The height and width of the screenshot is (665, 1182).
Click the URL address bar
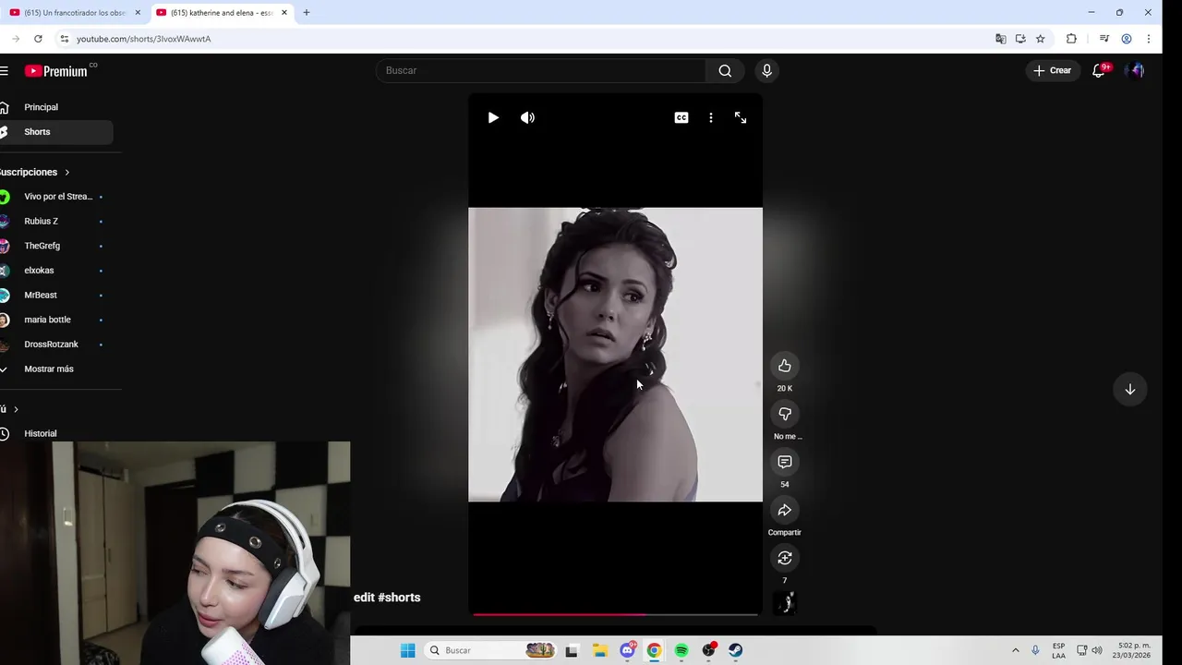tap(517, 39)
